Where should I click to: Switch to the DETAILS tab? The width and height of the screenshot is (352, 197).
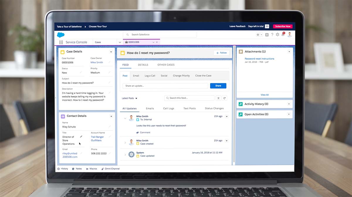pyautogui.click(x=143, y=65)
